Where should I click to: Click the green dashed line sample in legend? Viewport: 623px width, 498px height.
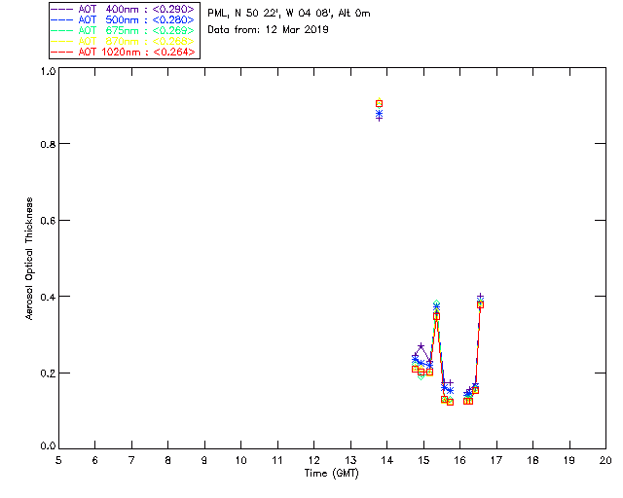(x=62, y=30)
